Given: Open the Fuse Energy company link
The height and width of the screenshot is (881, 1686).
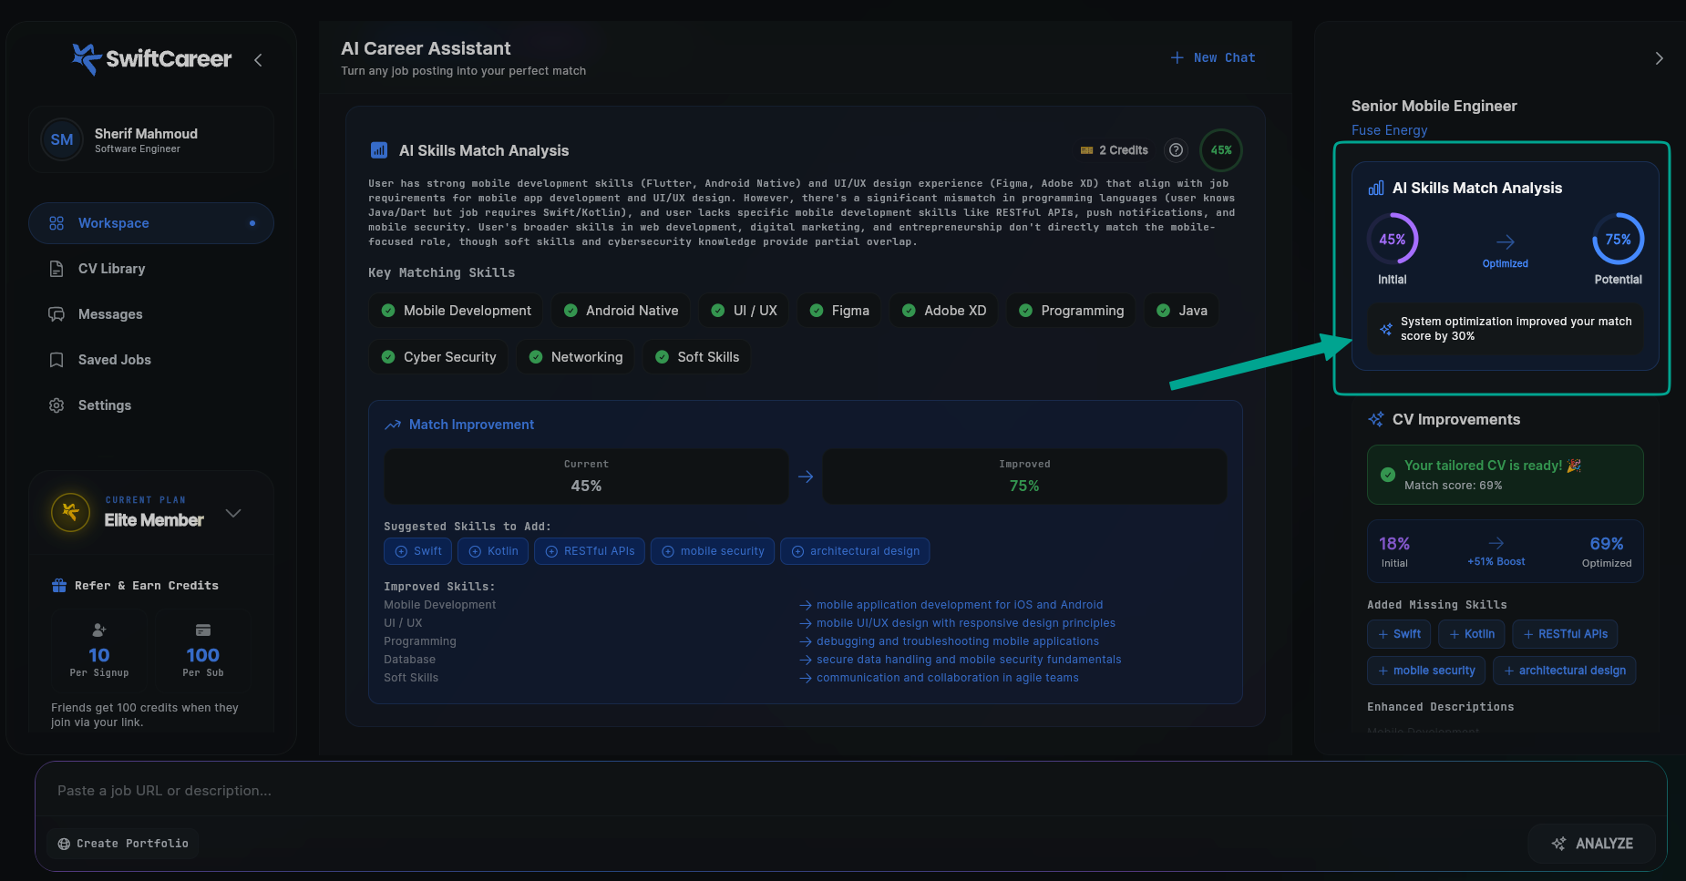Looking at the screenshot, I should click(x=1389, y=129).
